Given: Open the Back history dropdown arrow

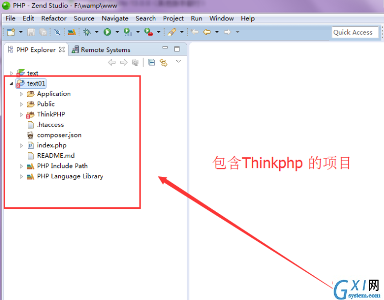Looking at the screenshot, I should coord(217,32).
